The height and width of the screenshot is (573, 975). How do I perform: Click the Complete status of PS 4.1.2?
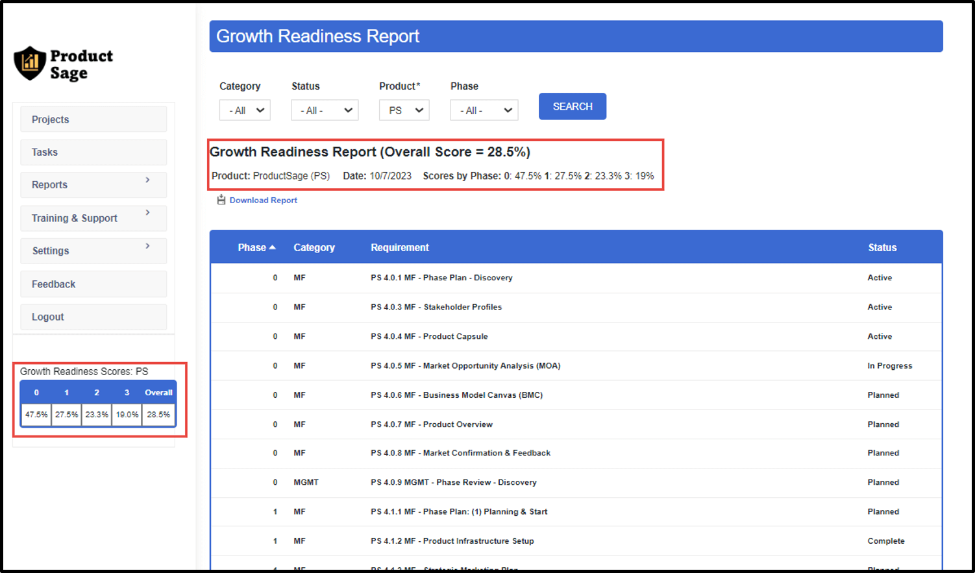[x=885, y=541]
